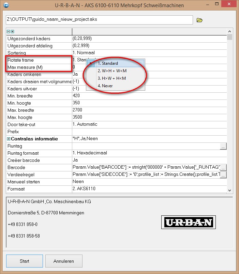Open the Barcode ellipsis editor button
Viewport: 239px width, 274px height.
click(x=223, y=168)
